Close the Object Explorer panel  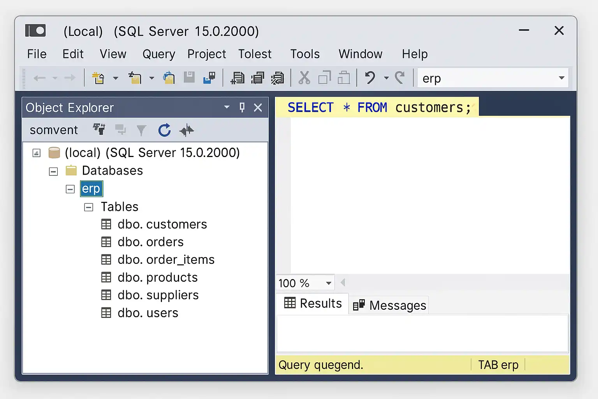(x=258, y=108)
